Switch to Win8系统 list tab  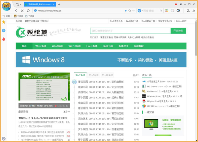point(94,75)
